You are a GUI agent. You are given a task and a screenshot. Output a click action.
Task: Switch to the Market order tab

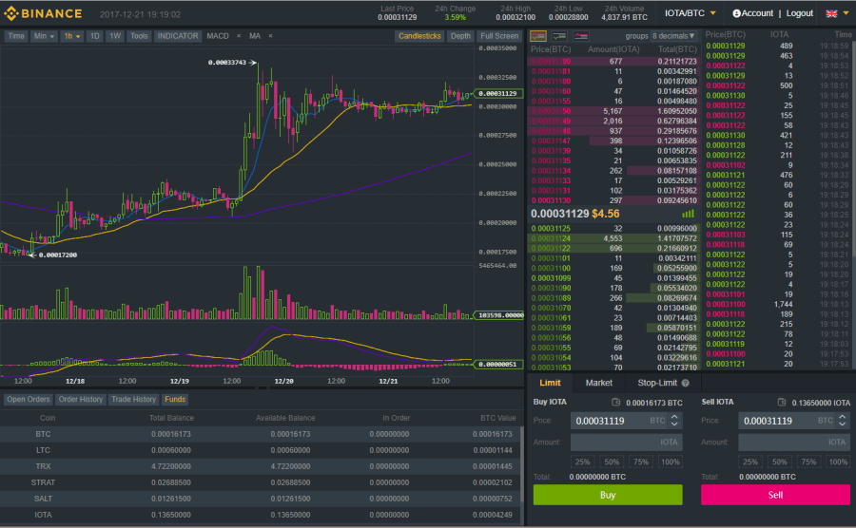(x=599, y=383)
